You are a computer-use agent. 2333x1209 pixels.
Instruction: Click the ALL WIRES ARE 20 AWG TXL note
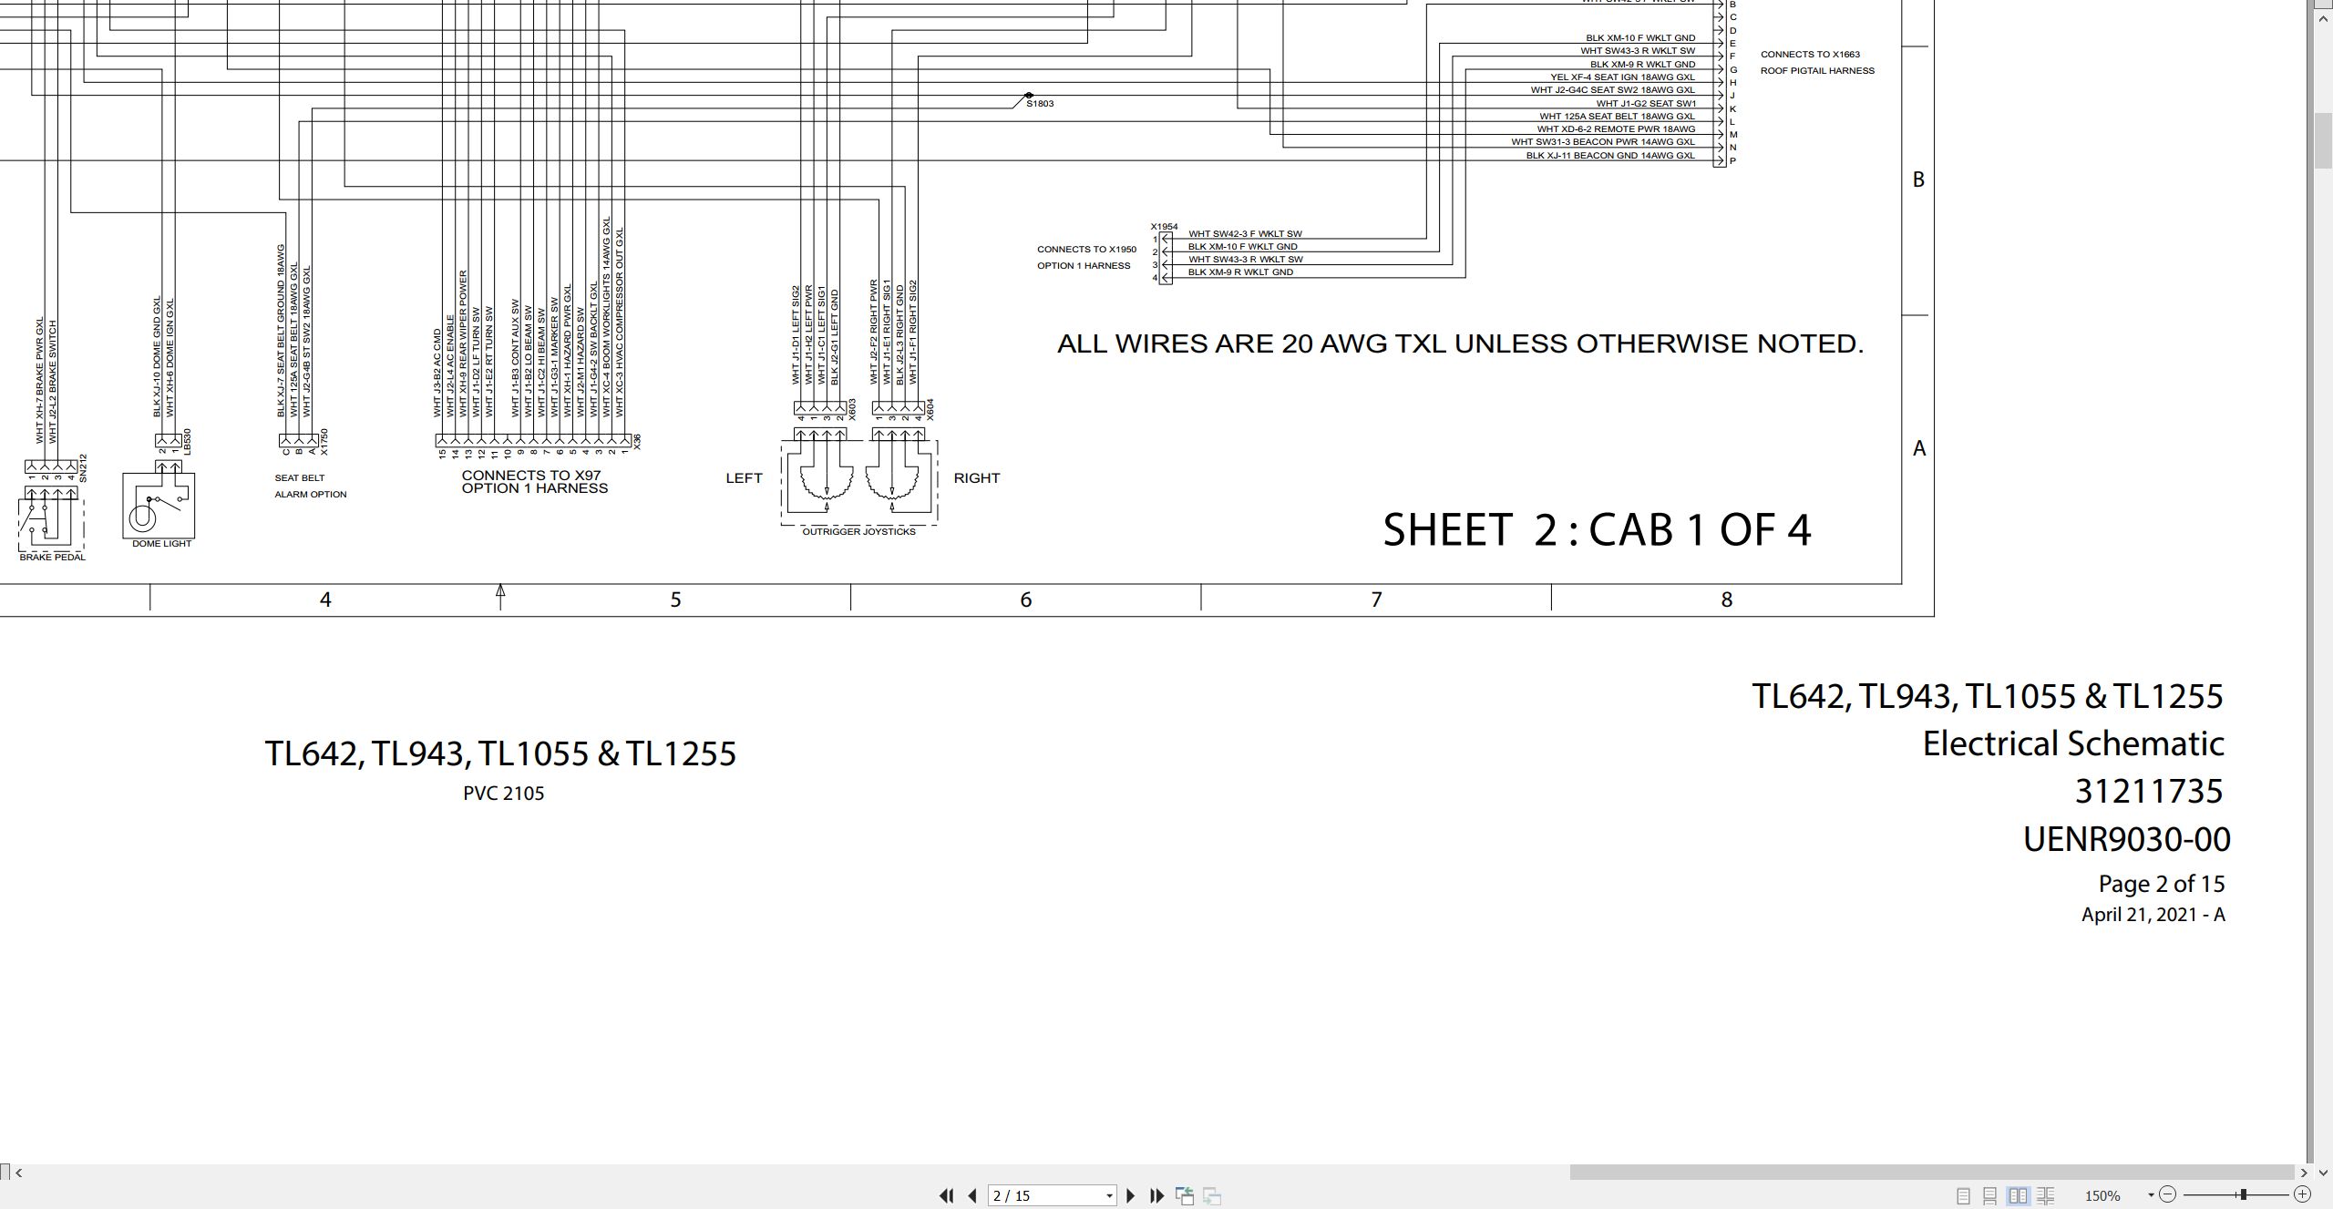tap(1460, 343)
